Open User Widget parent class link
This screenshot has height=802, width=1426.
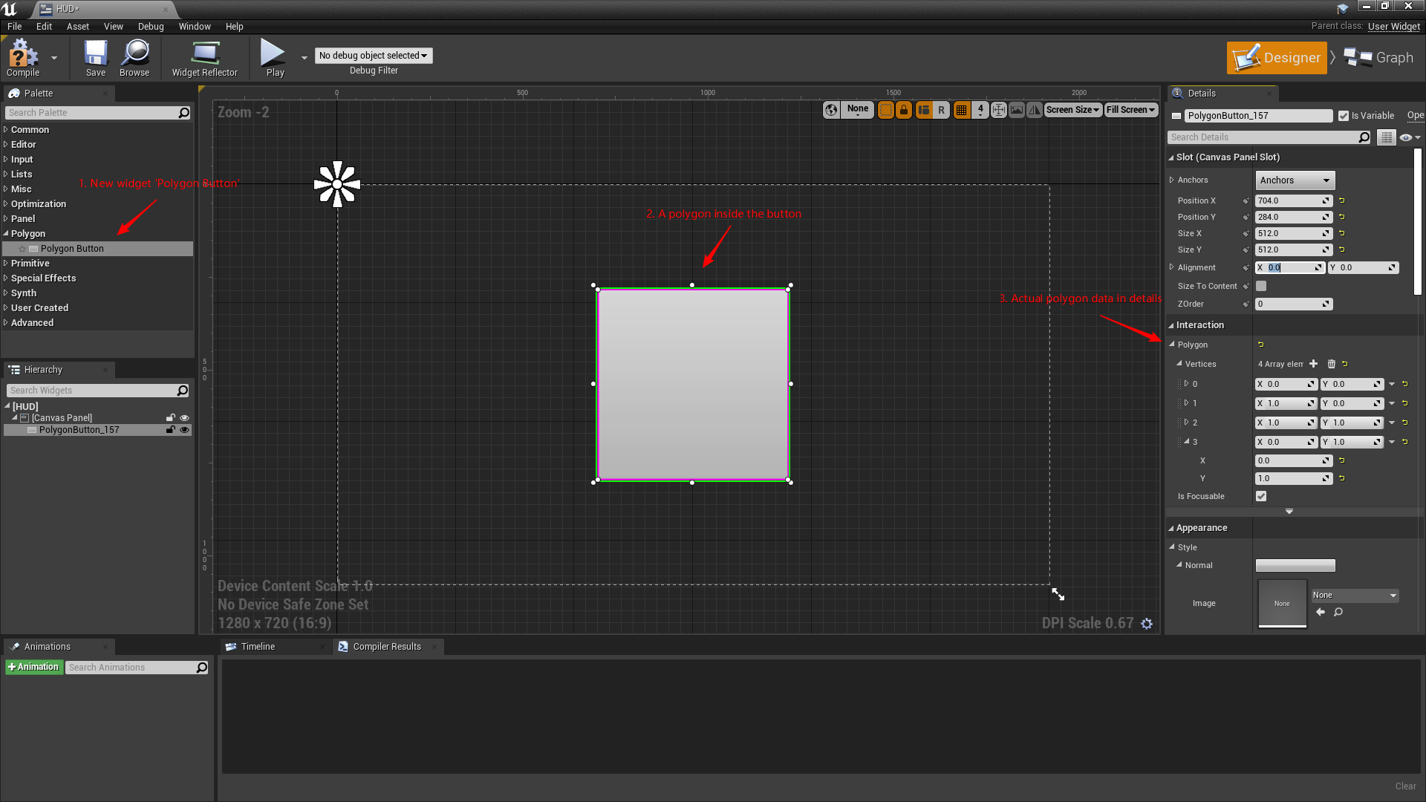coord(1394,27)
